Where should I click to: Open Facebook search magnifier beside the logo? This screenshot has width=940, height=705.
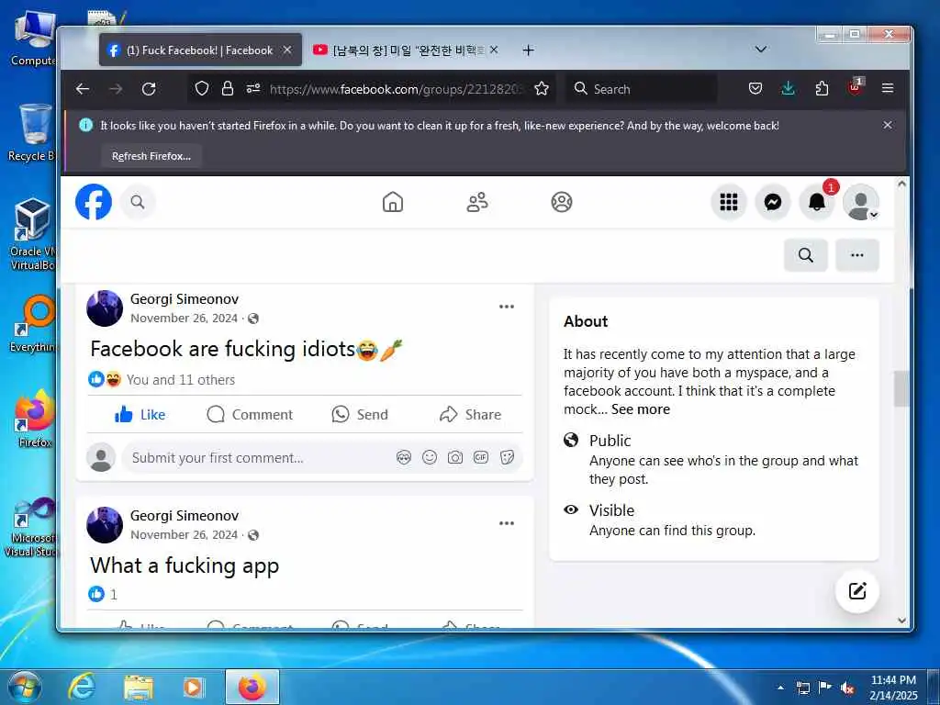pyautogui.click(x=138, y=202)
